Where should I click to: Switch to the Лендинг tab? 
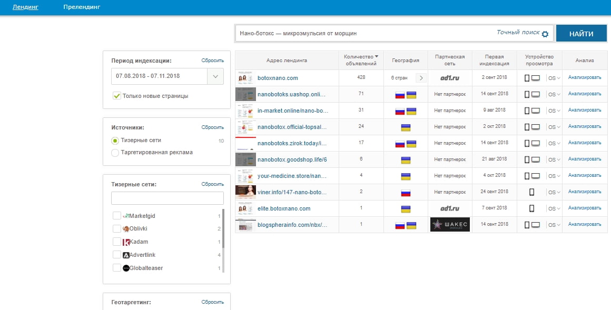[25, 7]
